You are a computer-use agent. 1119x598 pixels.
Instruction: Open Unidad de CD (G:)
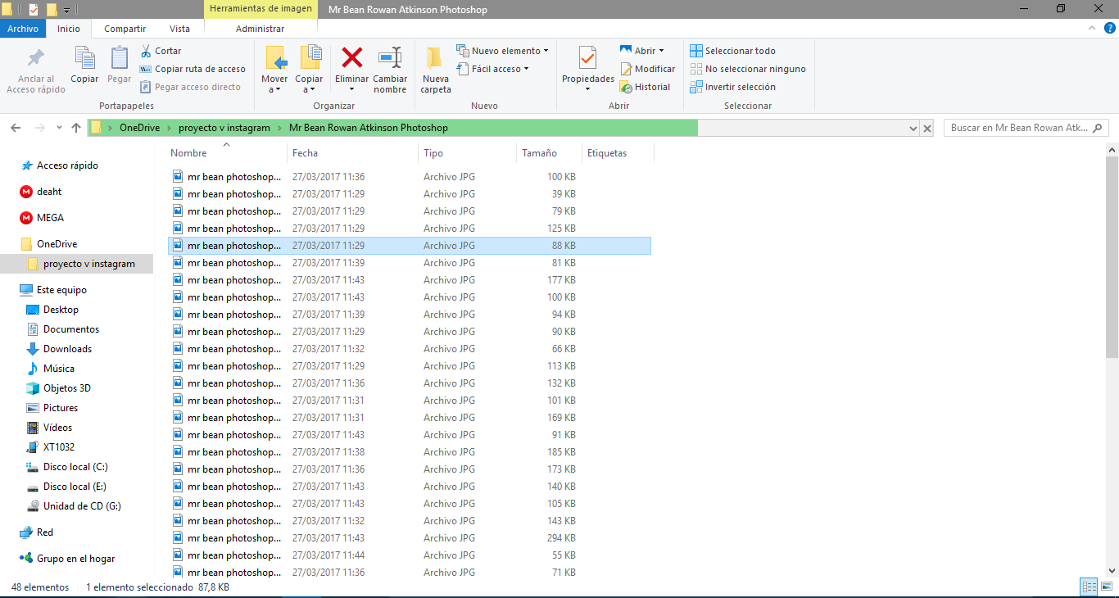82,506
